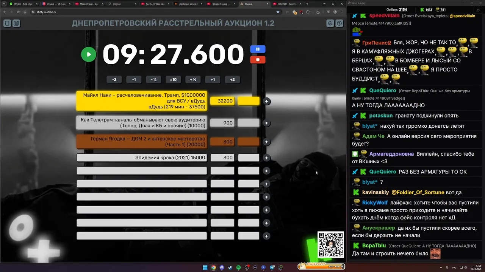
Task: Click potaskun username in chat
Action: 381,116
